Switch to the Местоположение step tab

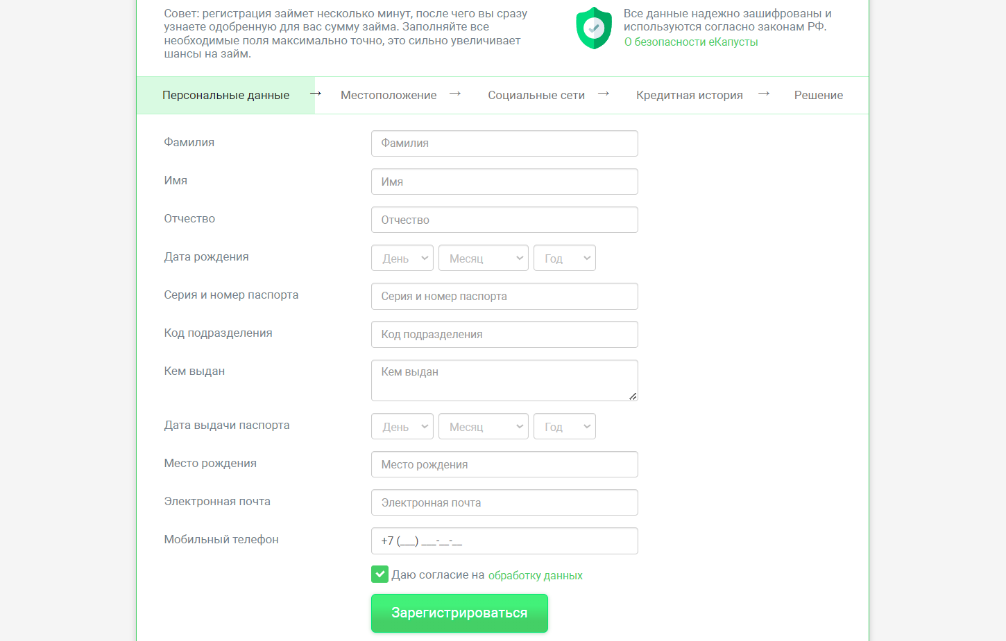(x=389, y=95)
